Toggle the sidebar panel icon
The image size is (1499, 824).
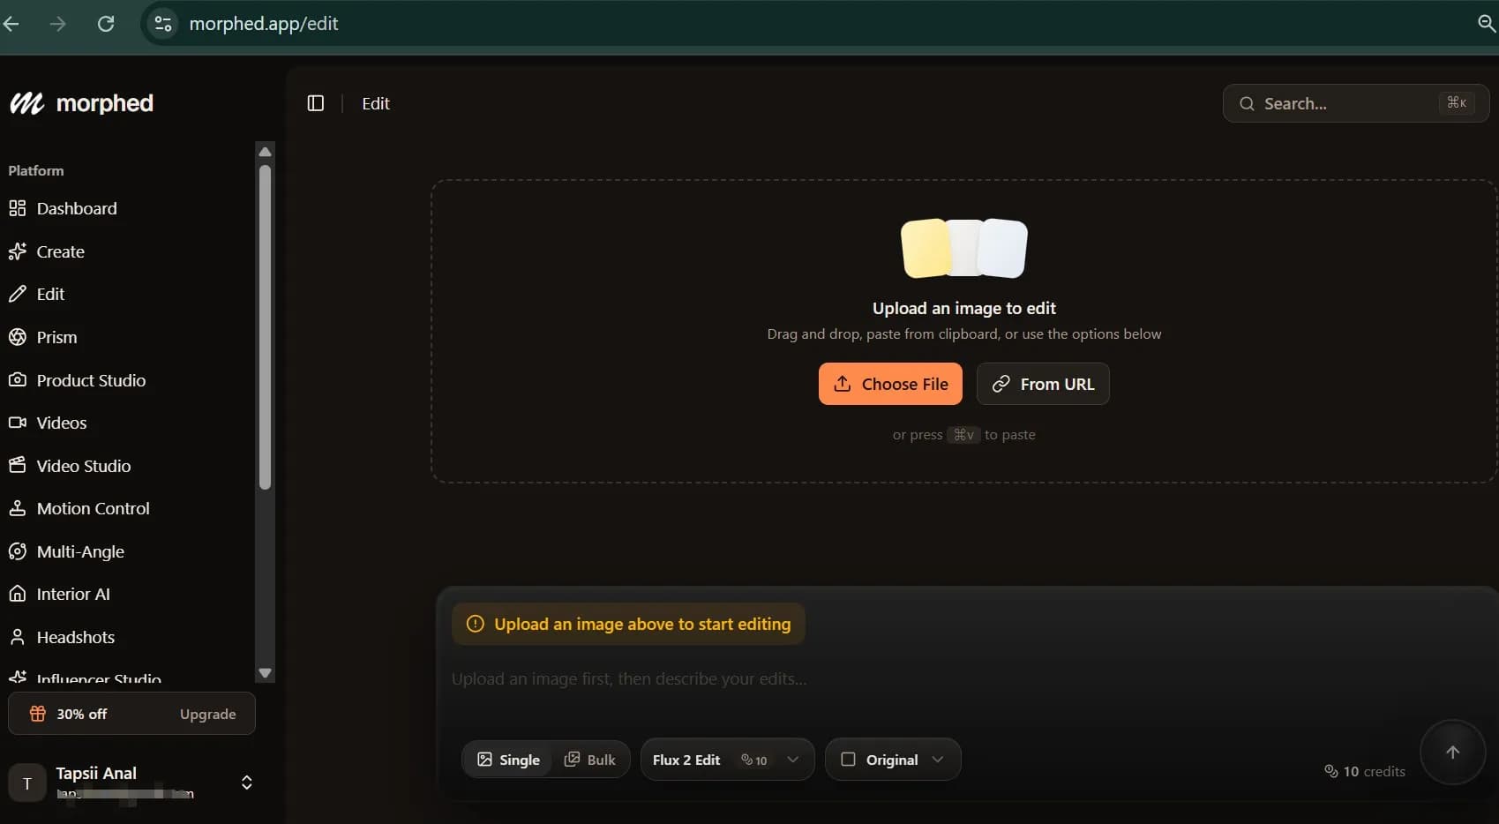click(x=316, y=103)
